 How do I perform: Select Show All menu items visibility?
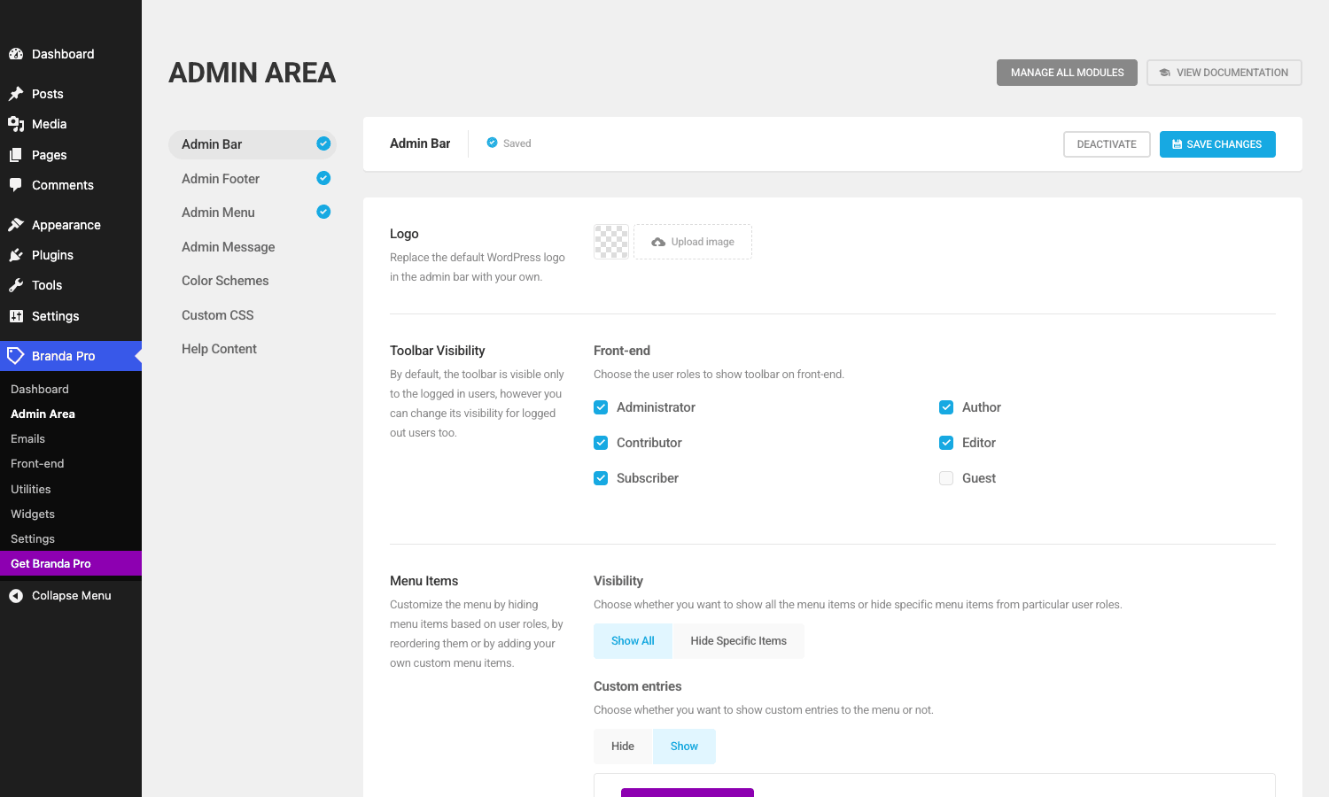(x=633, y=641)
